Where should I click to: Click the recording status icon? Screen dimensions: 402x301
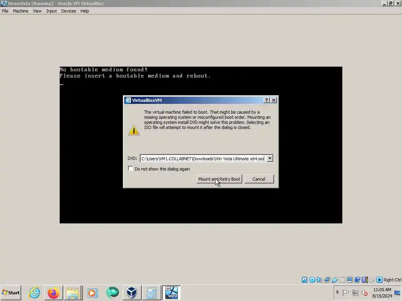click(x=357, y=280)
